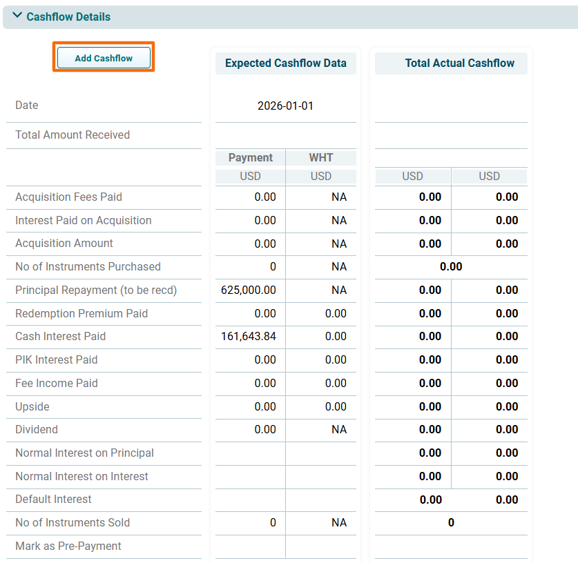Viewport: 578px width, 563px height.
Task: Collapse the Cashflow Details section chevron
Action: pyautogui.click(x=17, y=16)
